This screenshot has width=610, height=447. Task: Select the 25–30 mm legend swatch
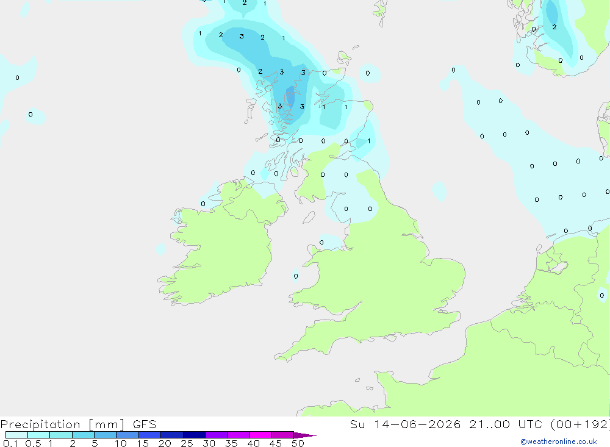(194, 435)
